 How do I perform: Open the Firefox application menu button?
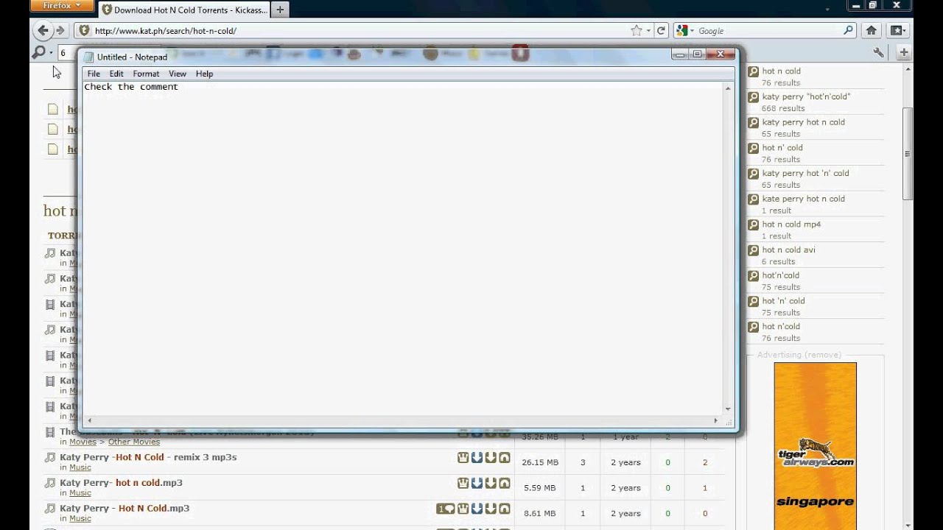click(x=62, y=6)
